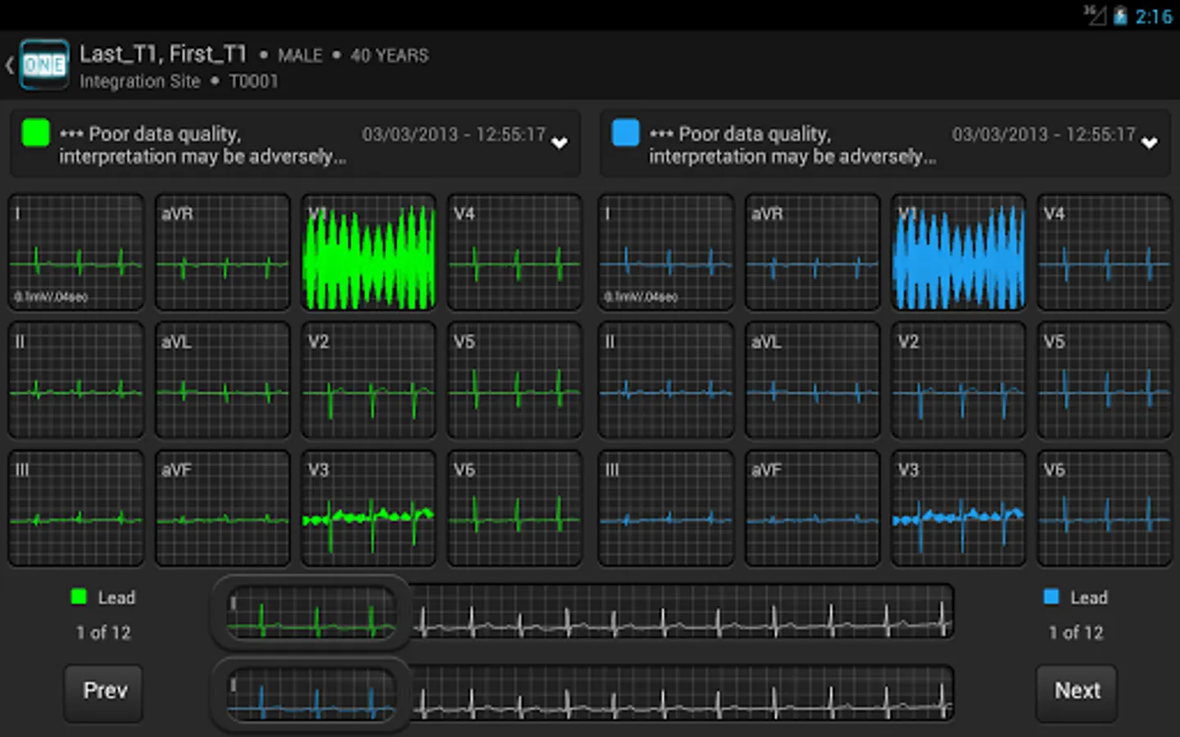Open the green V3 lead thumbnail

[369, 509]
